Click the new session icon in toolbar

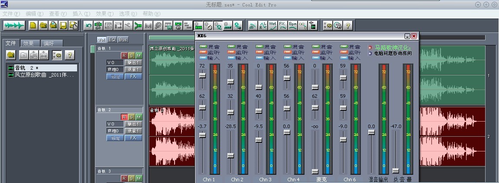coord(33,25)
